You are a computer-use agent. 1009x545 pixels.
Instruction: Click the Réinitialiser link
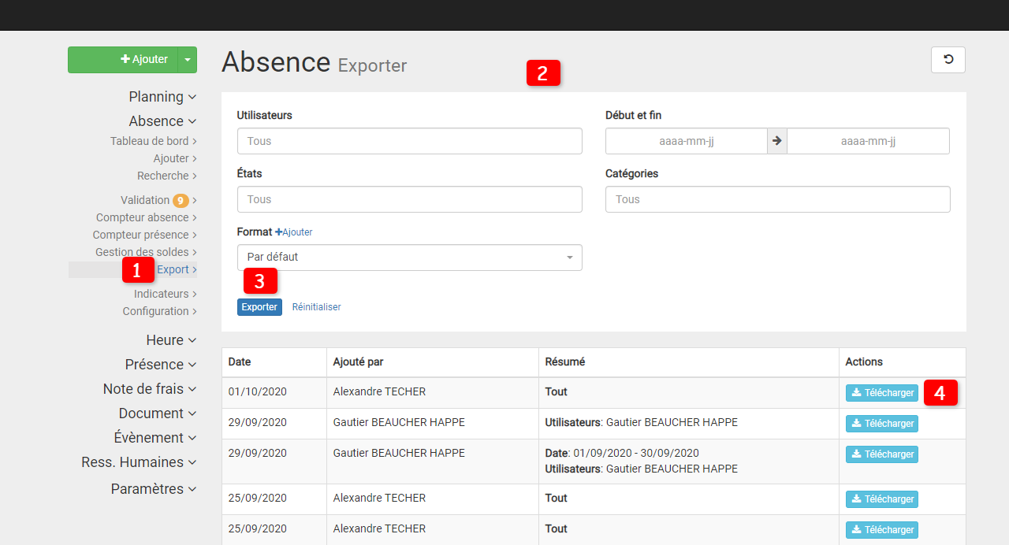(x=316, y=307)
